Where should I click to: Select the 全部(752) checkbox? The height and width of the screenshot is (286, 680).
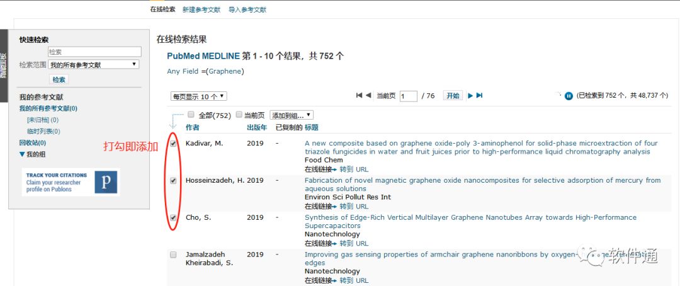[191, 115]
